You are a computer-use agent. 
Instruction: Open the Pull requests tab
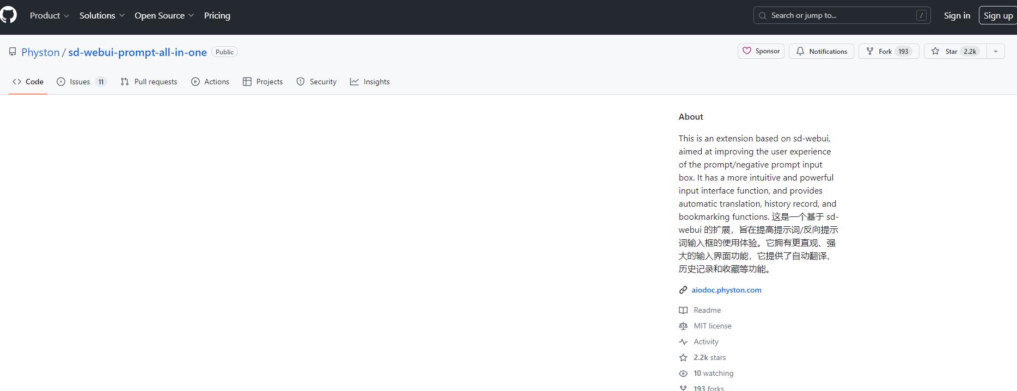[x=149, y=82]
